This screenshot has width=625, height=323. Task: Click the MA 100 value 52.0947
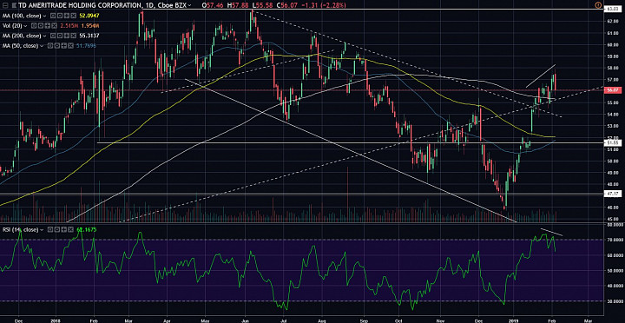pyautogui.click(x=89, y=16)
